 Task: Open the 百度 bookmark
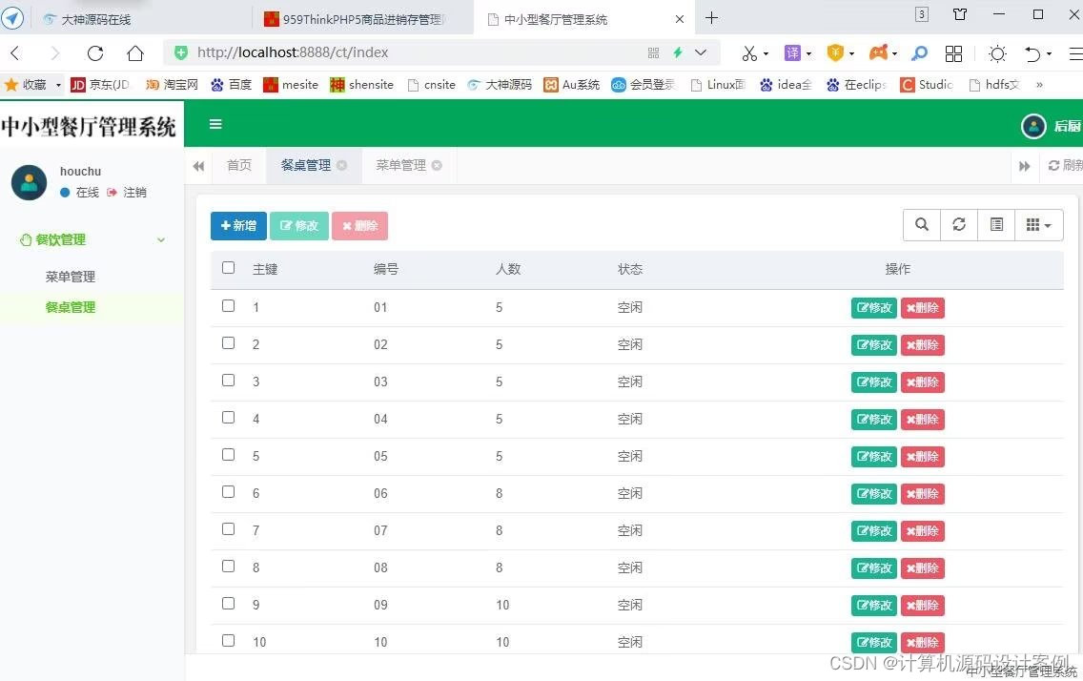(232, 85)
